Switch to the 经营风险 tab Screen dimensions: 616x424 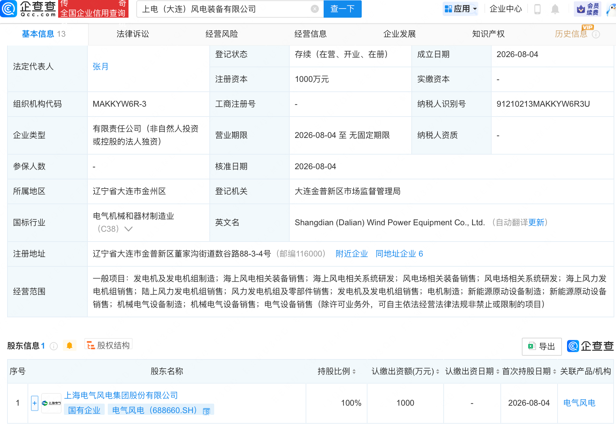tap(222, 34)
